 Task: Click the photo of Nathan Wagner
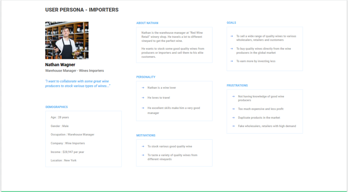67,40
